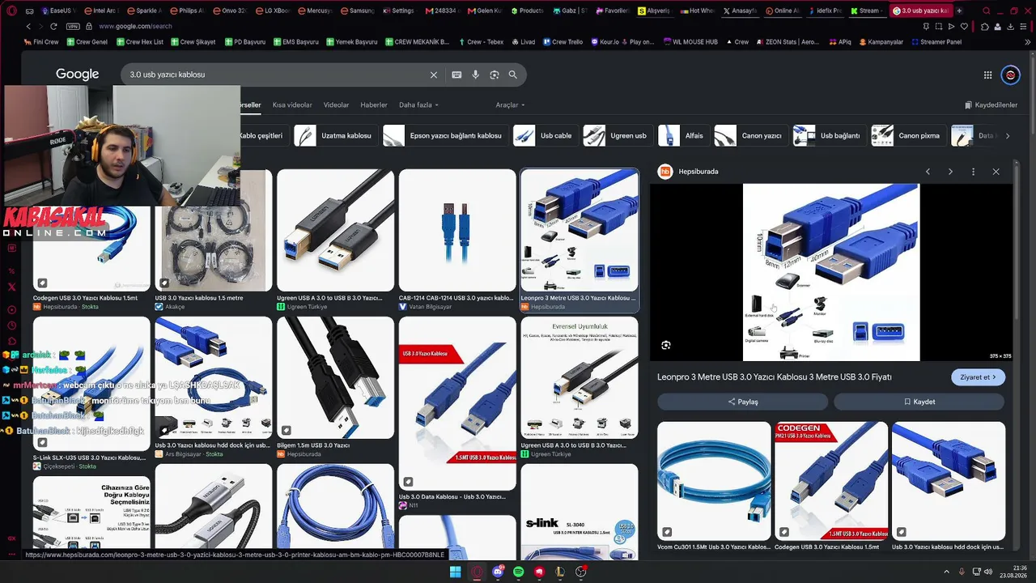
Task: Open a new browser tab
Action: pyautogui.click(x=959, y=11)
